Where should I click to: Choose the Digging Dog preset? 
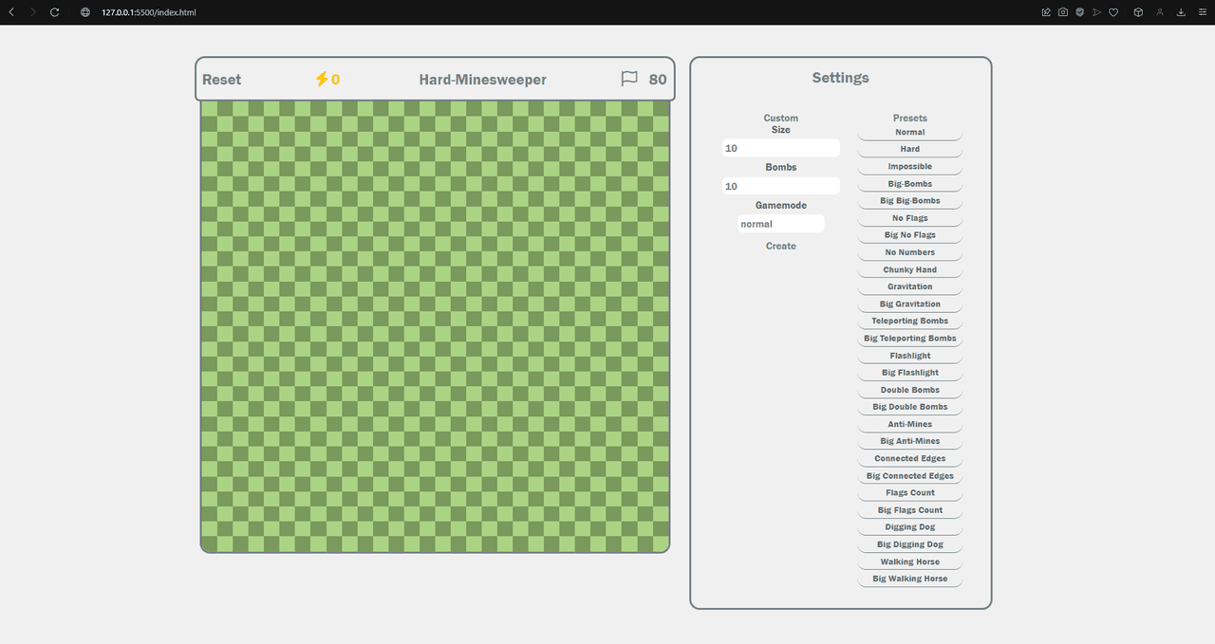pyautogui.click(x=910, y=527)
